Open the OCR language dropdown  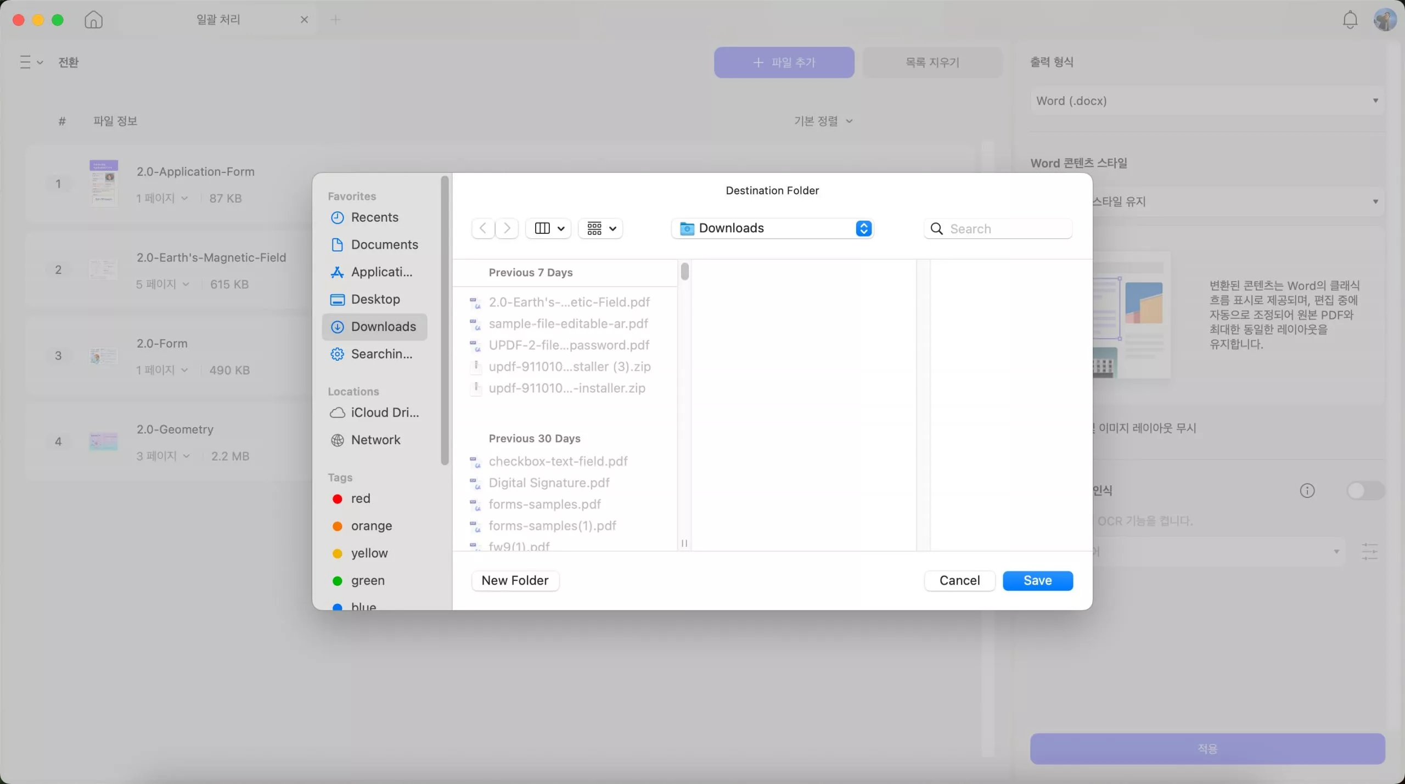pos(1218,551)
